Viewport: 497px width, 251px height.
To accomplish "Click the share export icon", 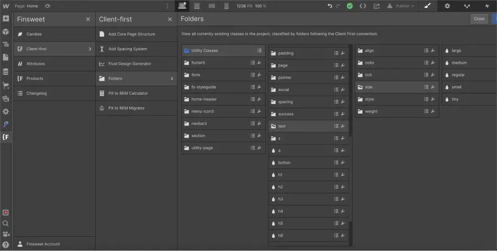I will point(376,6).
